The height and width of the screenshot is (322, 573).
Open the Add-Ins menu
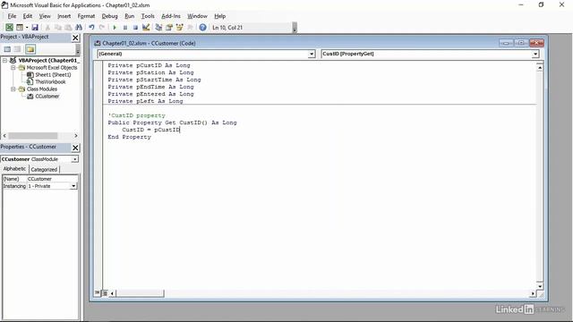click(x=171, y=16)
